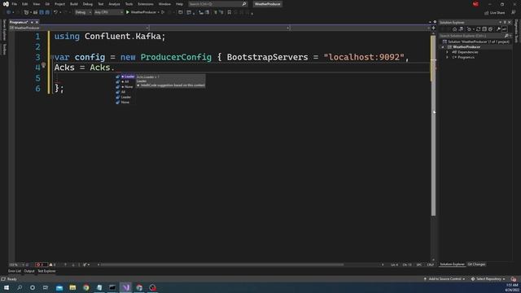Open Add to Source Control dropdown
This screenshot has height=293, width=521.
(x=444, y=279)
